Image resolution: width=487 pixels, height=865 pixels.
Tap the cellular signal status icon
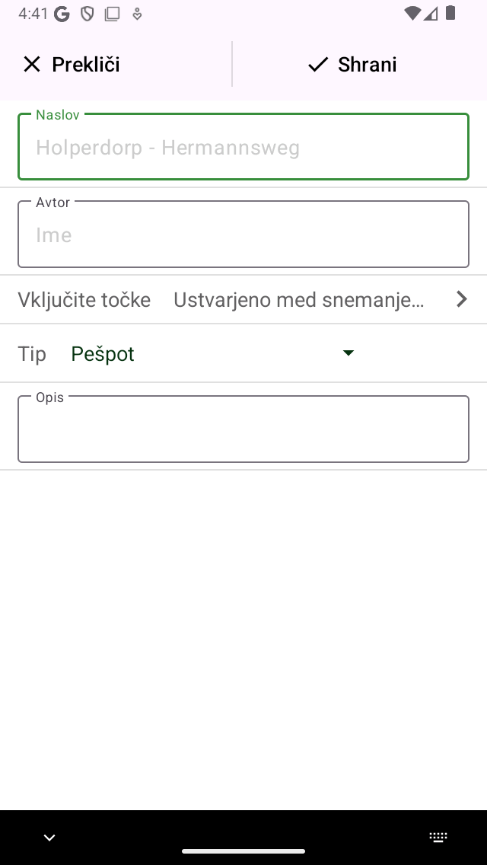point(431,13)
